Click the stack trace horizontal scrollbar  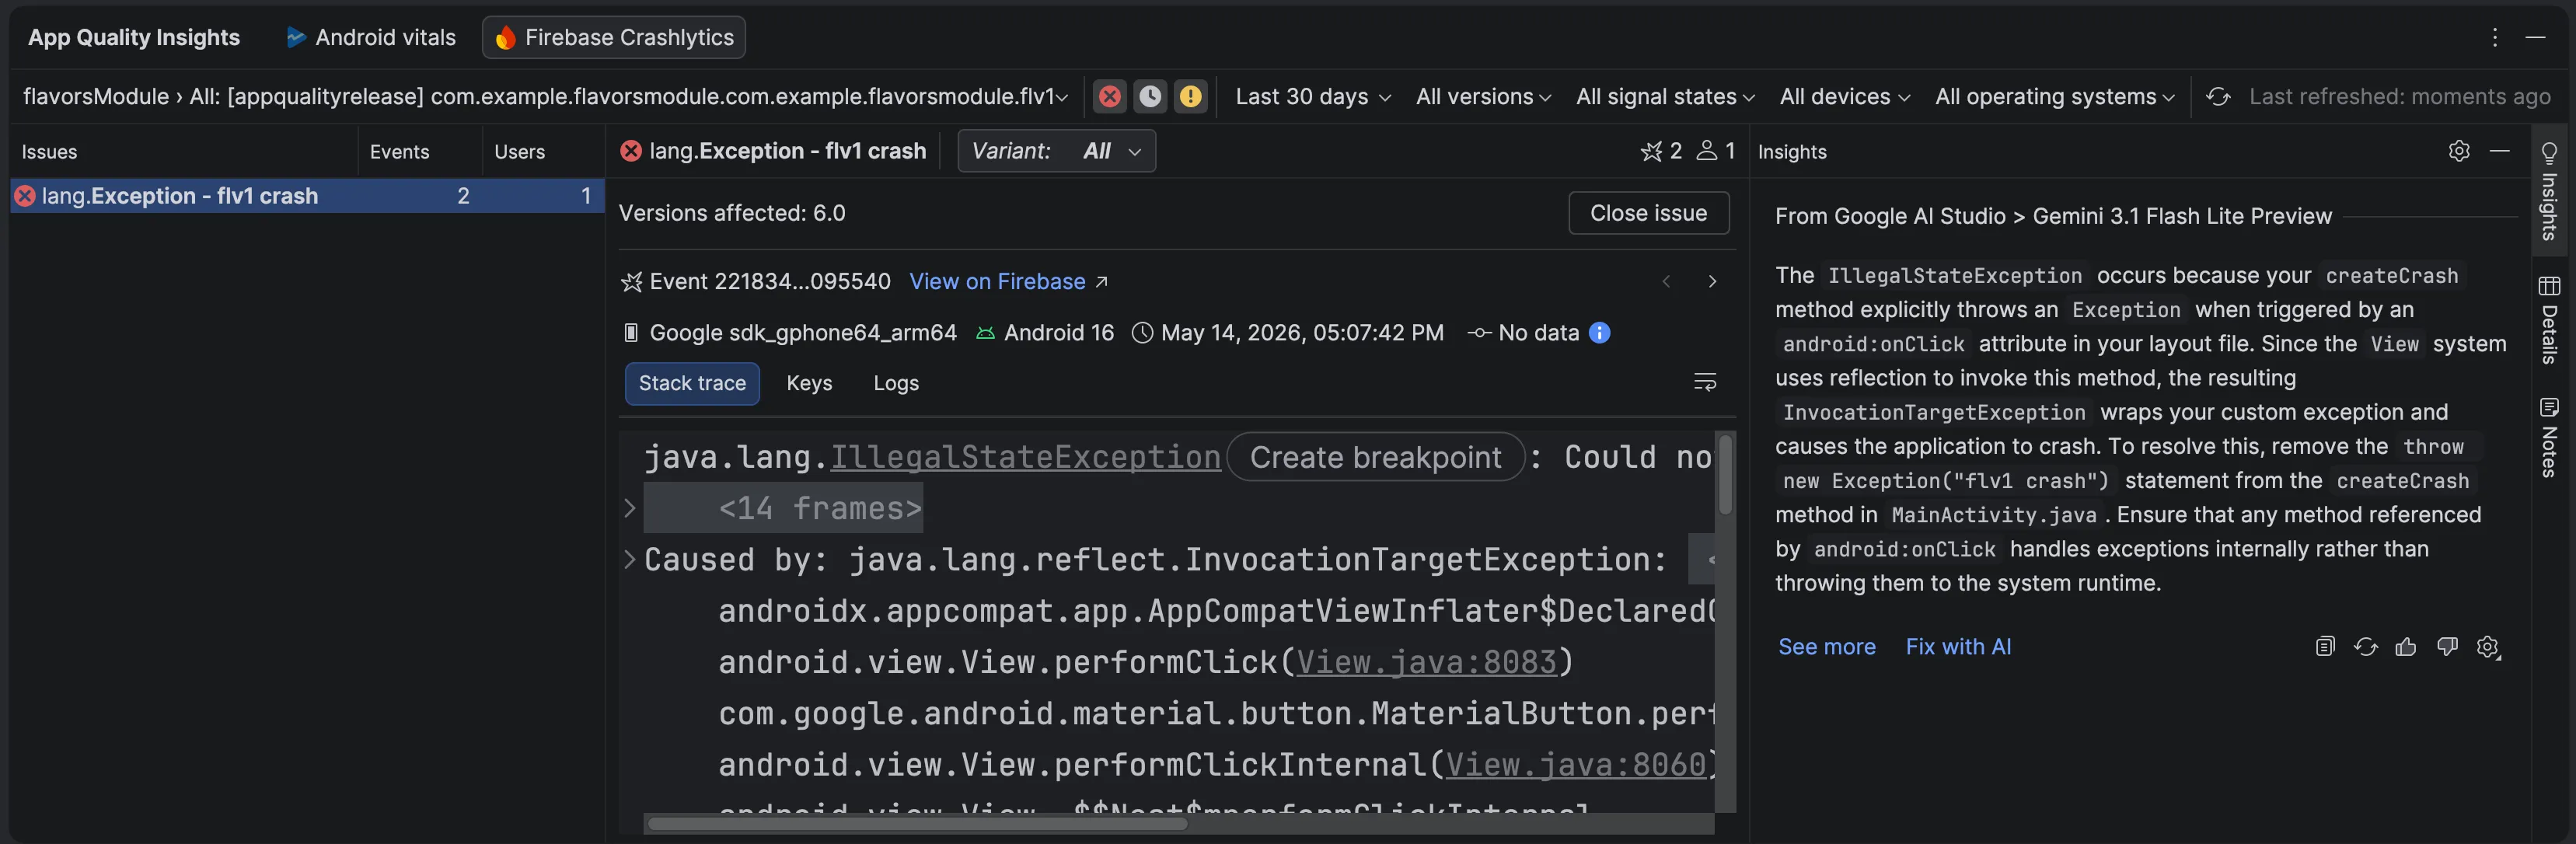(x=917, y=824)
